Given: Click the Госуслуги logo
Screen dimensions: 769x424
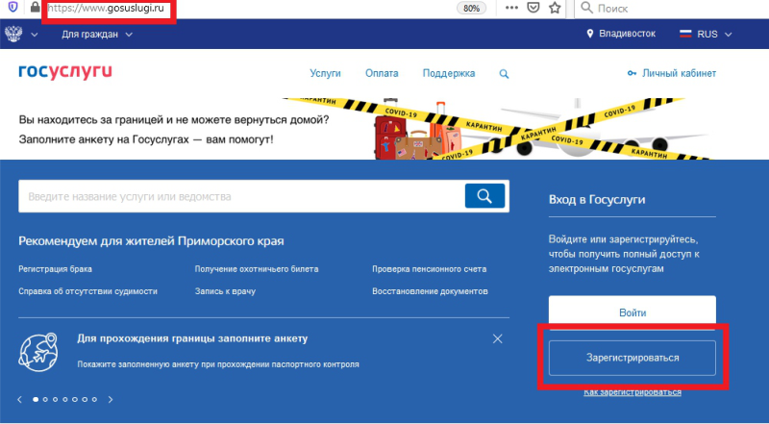Looking at the screenshot, I should point(65,72).
